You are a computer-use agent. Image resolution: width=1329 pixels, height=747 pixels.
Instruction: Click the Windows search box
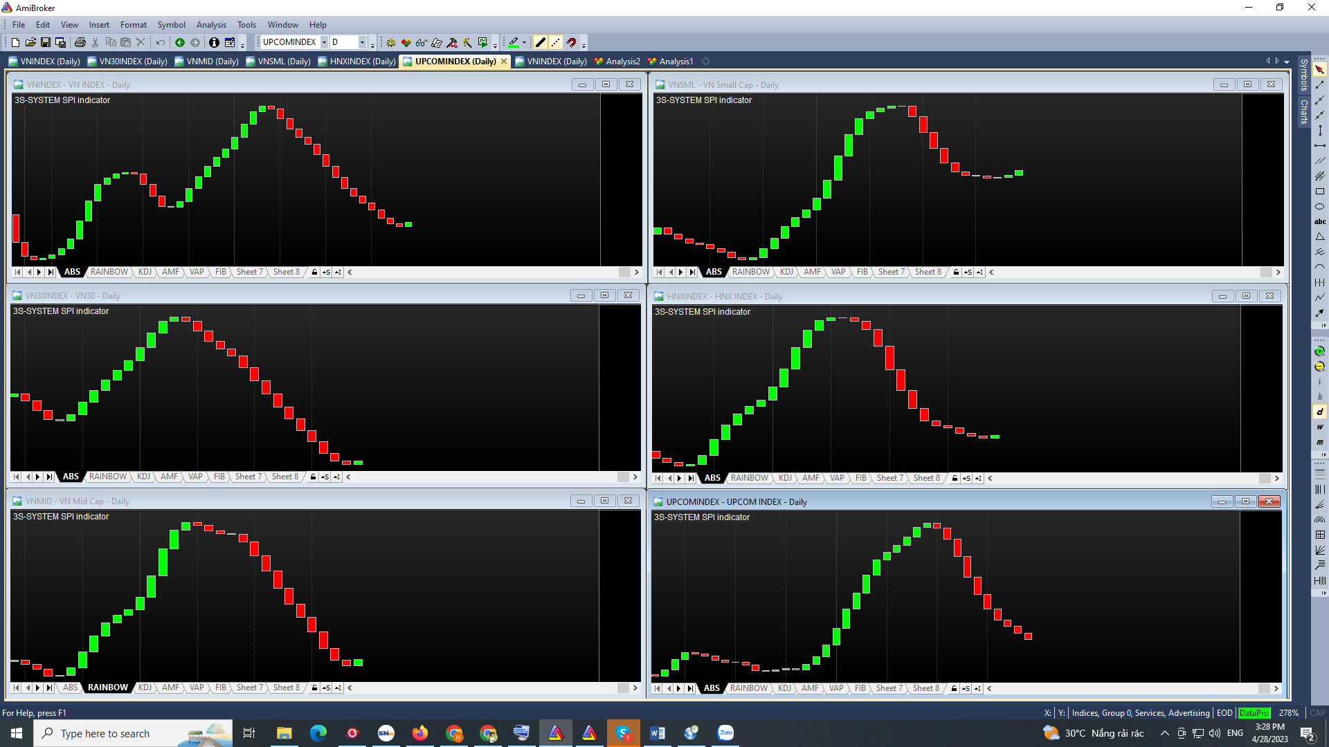[x=105, y=734]
